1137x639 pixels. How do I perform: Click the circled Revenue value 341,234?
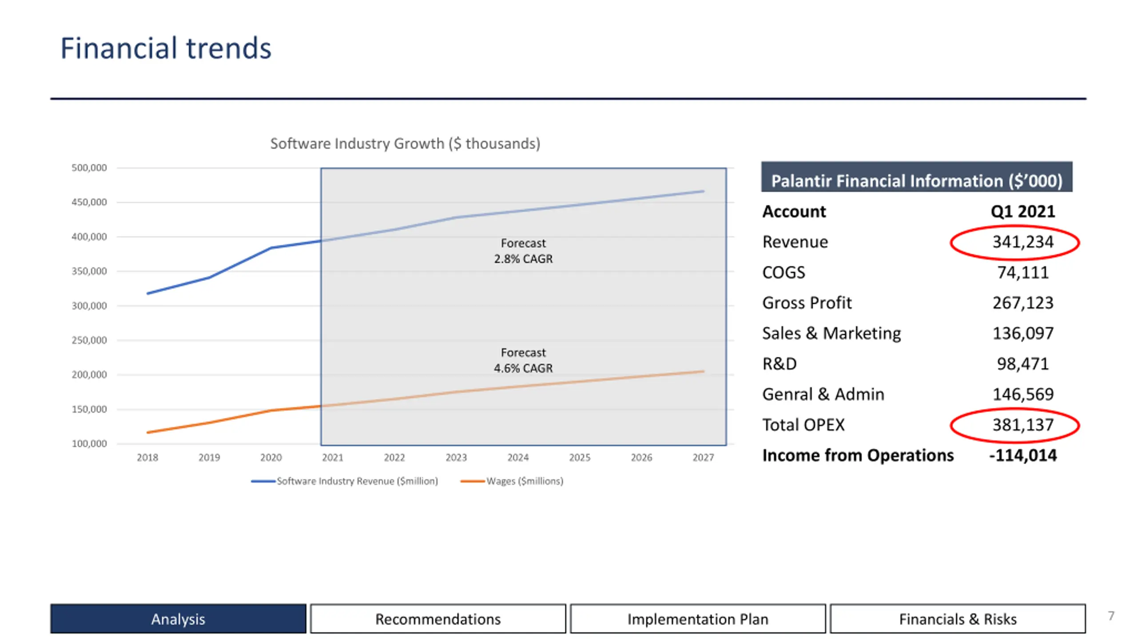tap(1022, 242)
